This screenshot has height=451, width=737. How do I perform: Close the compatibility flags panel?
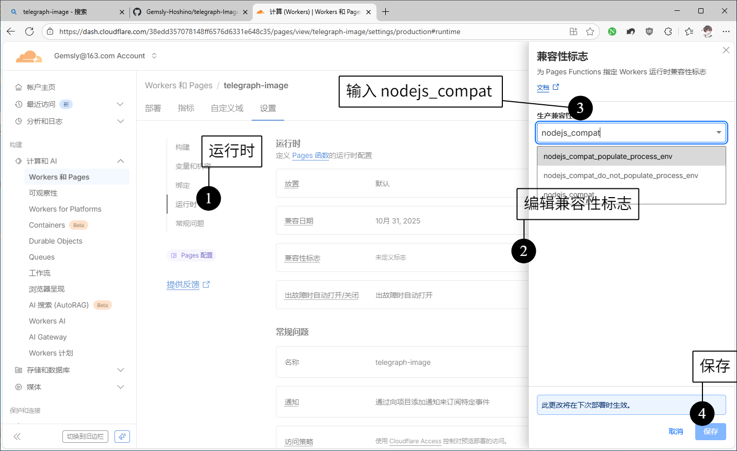(726, 50)
